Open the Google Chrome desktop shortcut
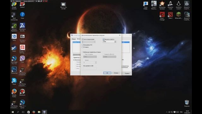202x114 pixels. pyautogui.click(x=14, y=6)
